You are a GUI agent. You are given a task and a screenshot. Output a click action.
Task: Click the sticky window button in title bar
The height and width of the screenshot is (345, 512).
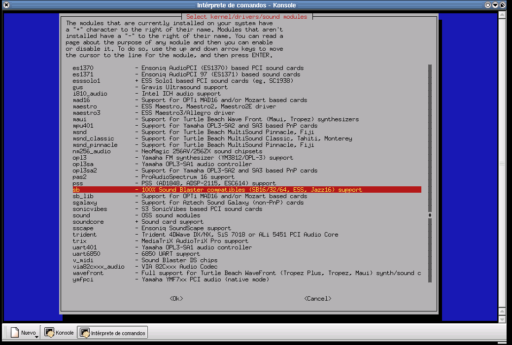(x=488, y=5)
